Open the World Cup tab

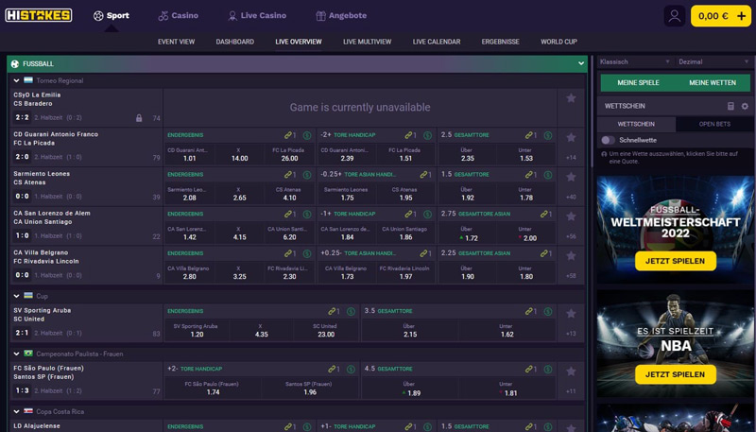558,42
